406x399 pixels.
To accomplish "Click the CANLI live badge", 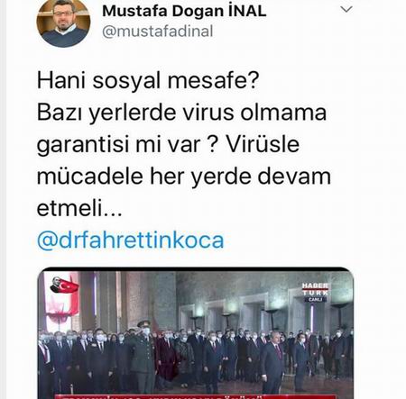I will [315, 299].
